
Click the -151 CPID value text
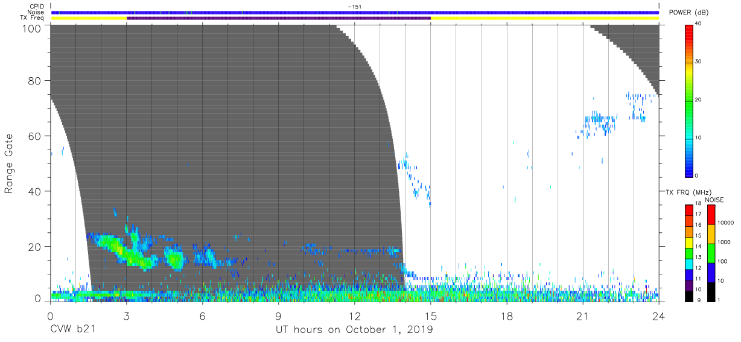point(355,6)
